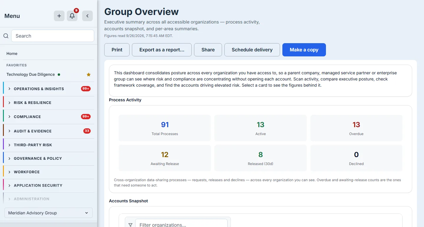The width and height of the screenshot is (424, 227).
Task: Click the Accounts Snapshot section label
Action: (128, 201)
